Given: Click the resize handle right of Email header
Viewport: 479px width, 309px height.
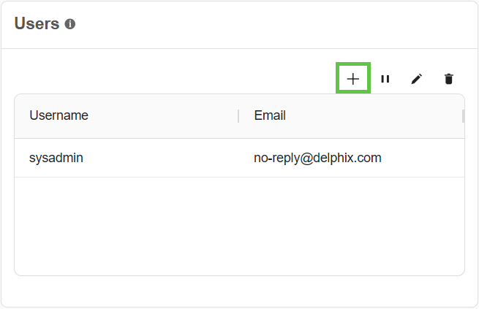Looking at the screenshot, I should coord(463,115).
